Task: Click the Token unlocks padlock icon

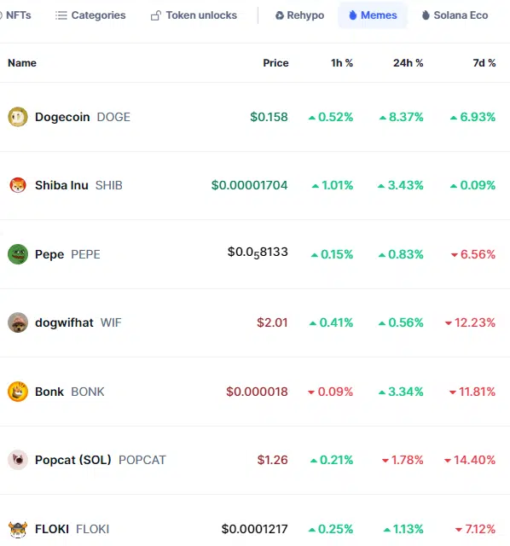Action: coord(155,15)
